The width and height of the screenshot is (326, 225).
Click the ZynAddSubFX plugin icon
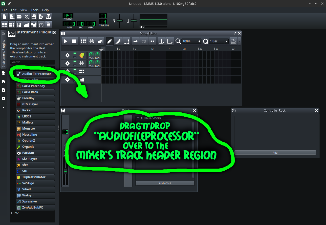[18, 207]
